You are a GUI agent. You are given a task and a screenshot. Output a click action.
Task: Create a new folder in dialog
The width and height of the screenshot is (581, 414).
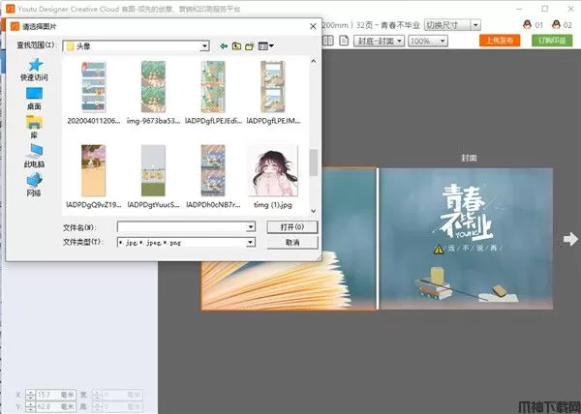click(250, 45)
